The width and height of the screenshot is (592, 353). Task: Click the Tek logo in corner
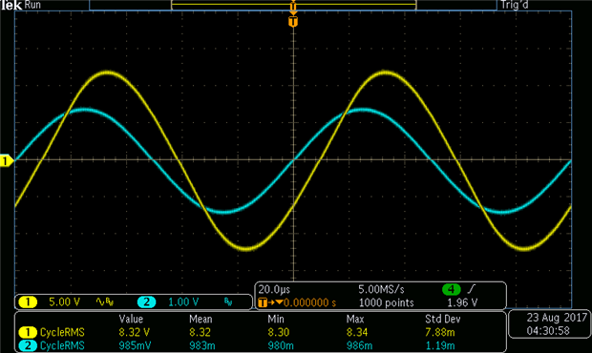11,5
